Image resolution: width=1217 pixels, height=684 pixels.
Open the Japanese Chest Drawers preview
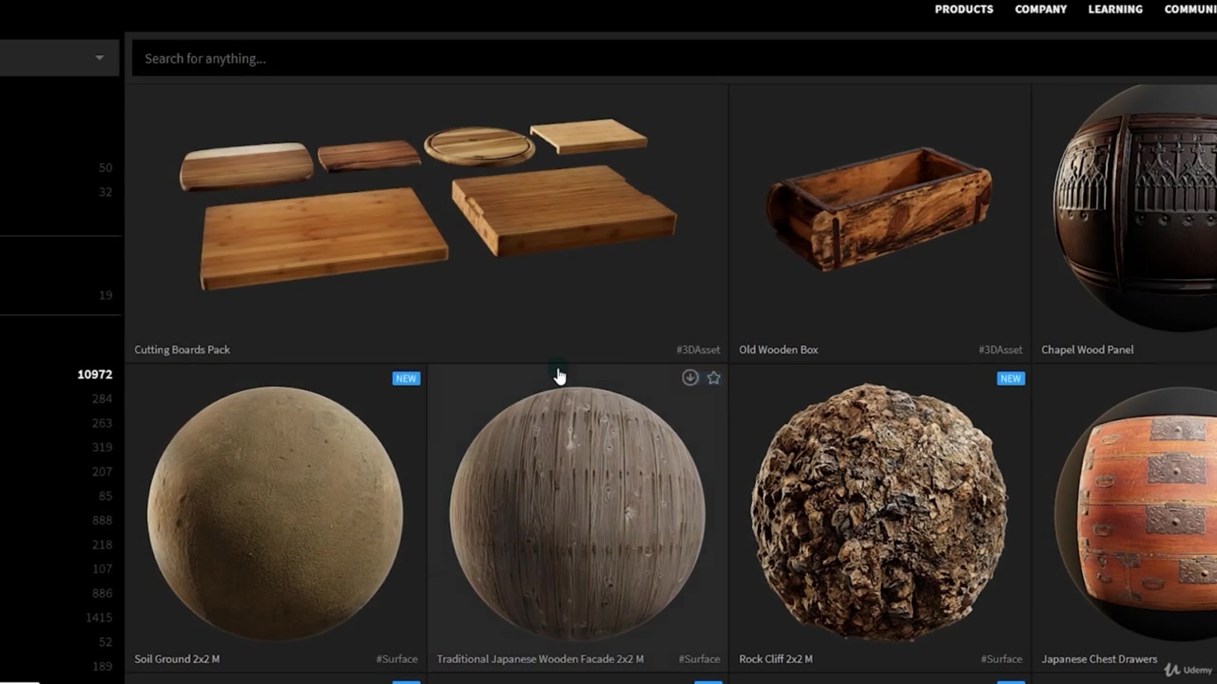pos(1136,514)
